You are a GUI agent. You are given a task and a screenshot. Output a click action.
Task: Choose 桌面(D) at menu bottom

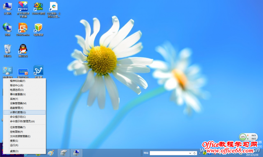tap(25, 151)
